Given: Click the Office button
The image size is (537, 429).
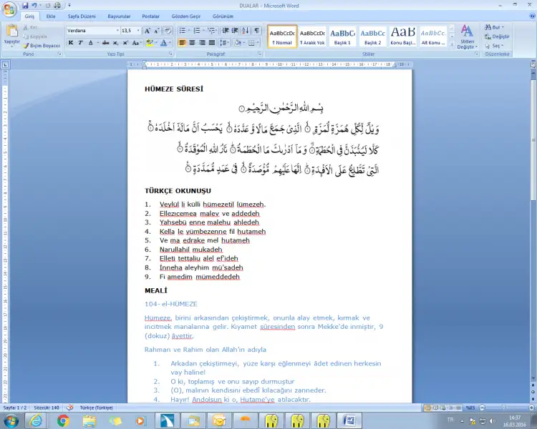Looking at the screenshot, I should tap(9, 9).
